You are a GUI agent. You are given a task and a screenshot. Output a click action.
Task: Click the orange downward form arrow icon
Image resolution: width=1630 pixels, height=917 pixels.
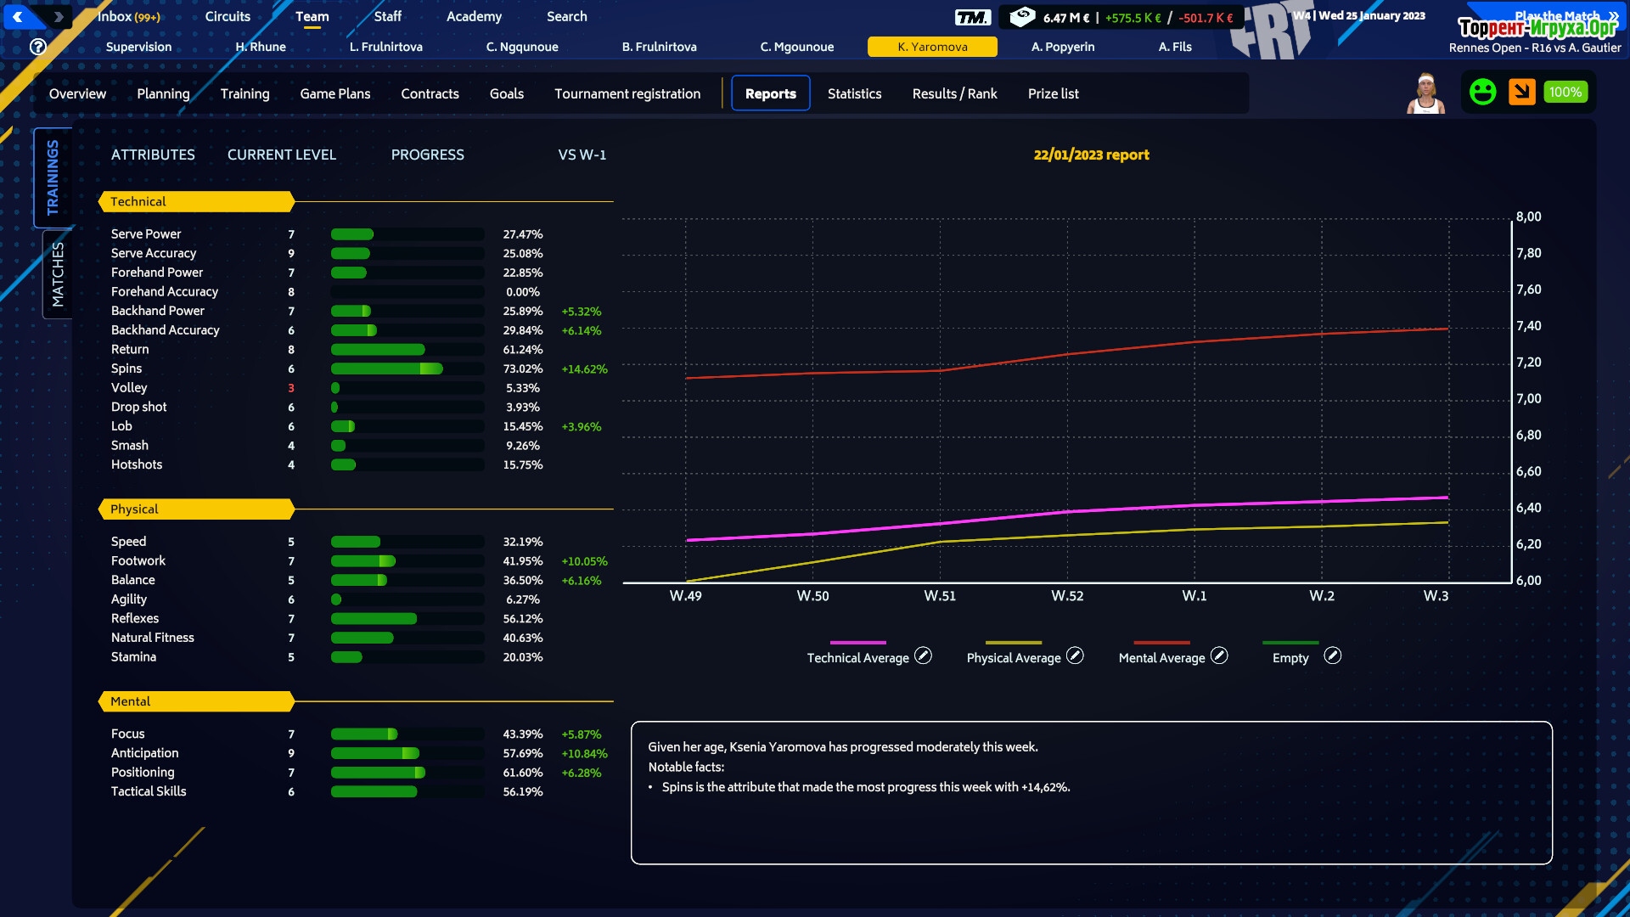click(1521, 92)
